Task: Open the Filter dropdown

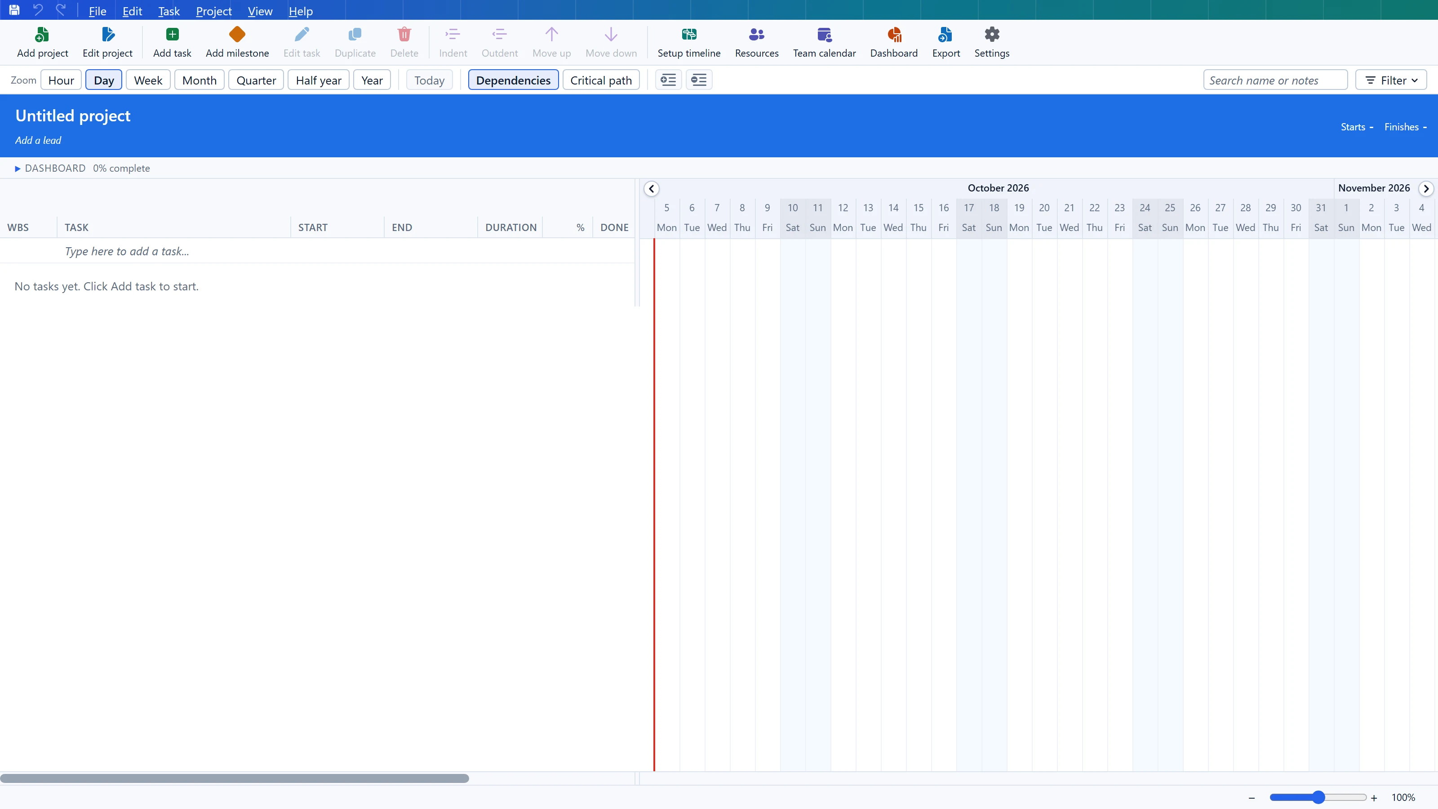Action: 1391,80
